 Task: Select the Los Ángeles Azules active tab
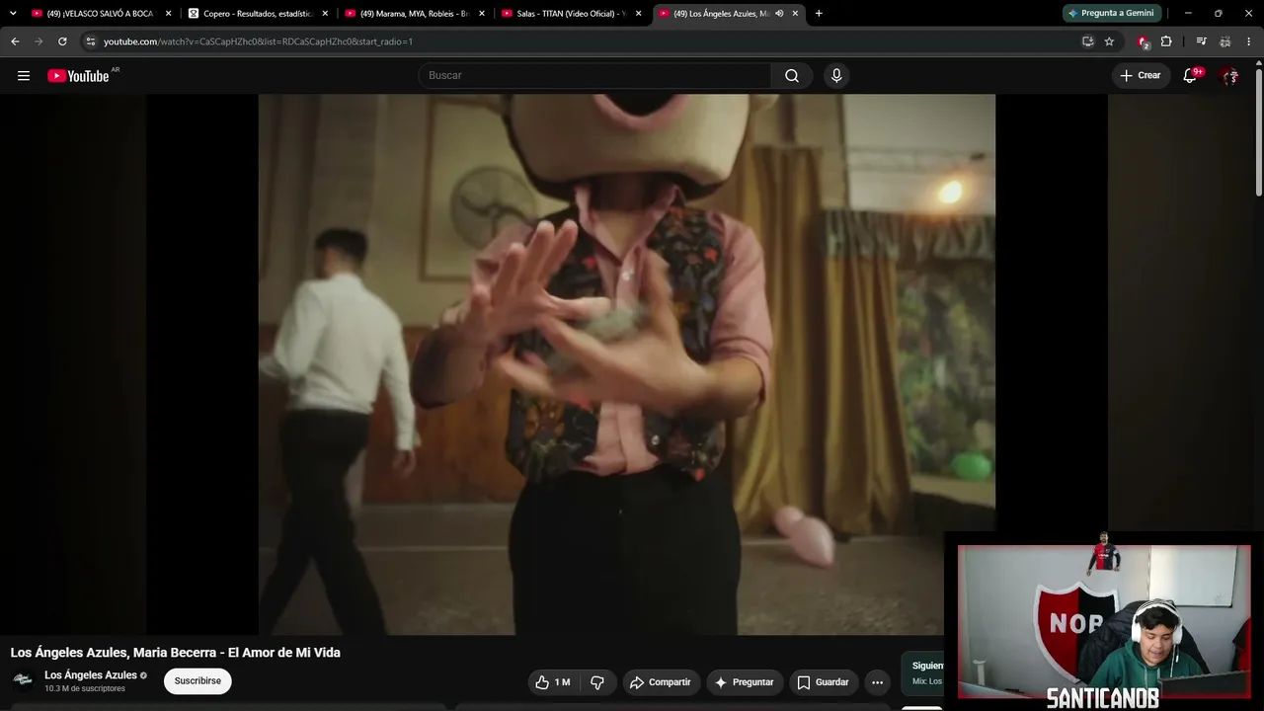point(721,14)
